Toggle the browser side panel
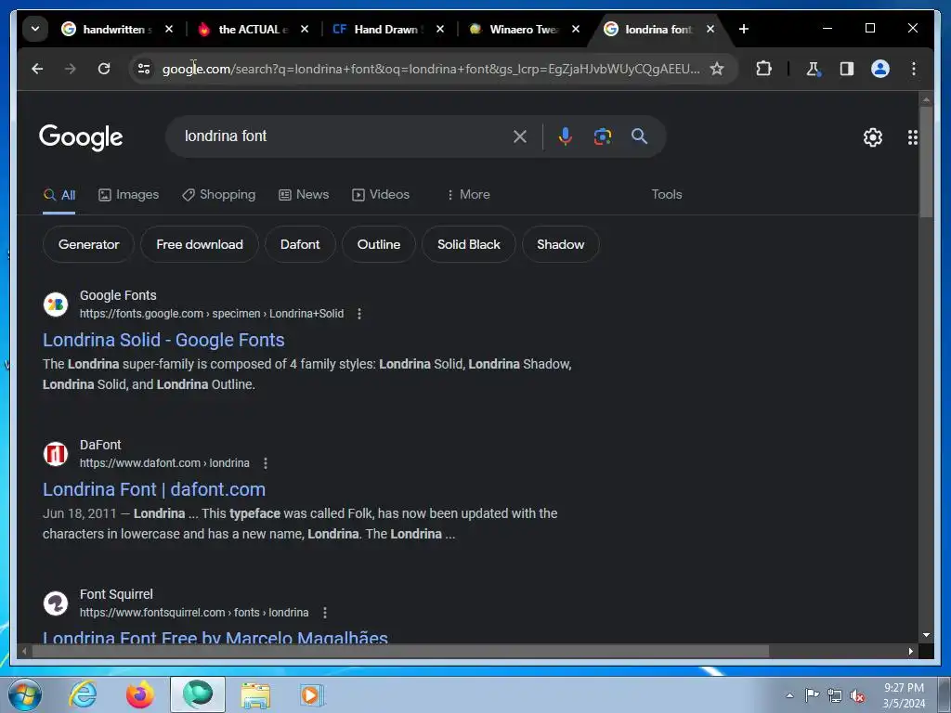This screenshot has height=713, width=951. point(847,69)
